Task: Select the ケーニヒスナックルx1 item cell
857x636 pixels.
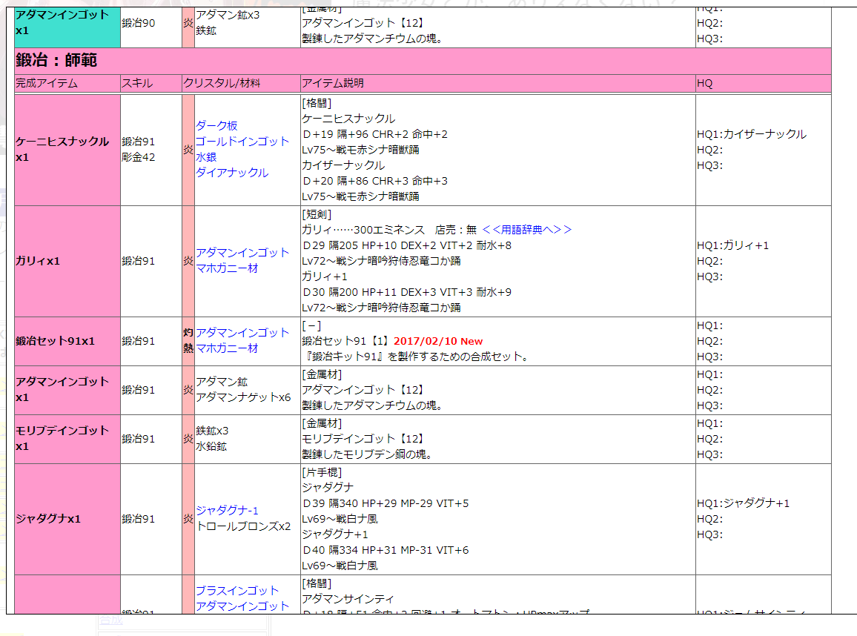Action: point(67,150)
